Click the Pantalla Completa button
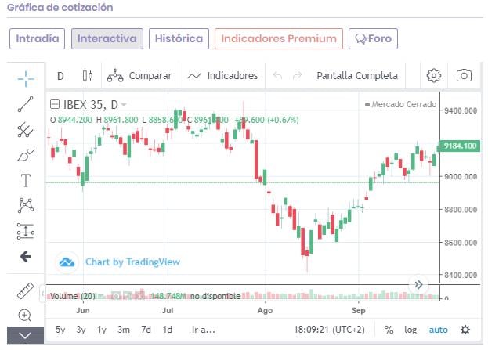Screen dimensions: 488x350 [x=356, y=76]
